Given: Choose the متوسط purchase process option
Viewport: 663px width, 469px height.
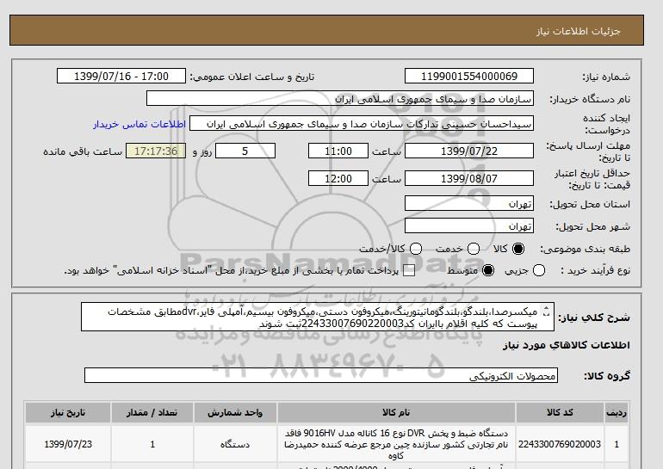Looking at the screenshot, I should [x=488, y=270].
